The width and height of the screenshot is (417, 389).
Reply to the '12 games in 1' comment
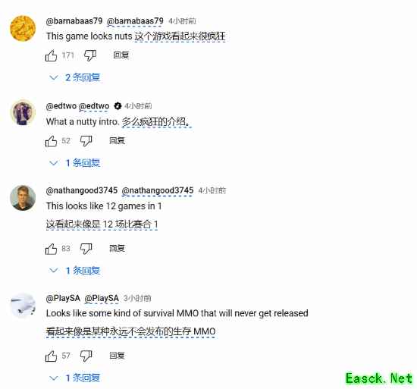pyautogui.click(x=118, y=249)
